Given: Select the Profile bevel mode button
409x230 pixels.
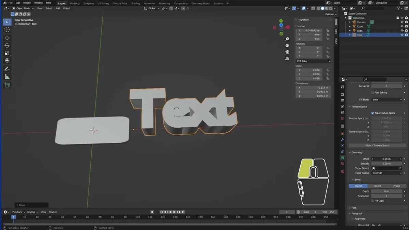Looking at the screenshot, I should coord(396,186).
